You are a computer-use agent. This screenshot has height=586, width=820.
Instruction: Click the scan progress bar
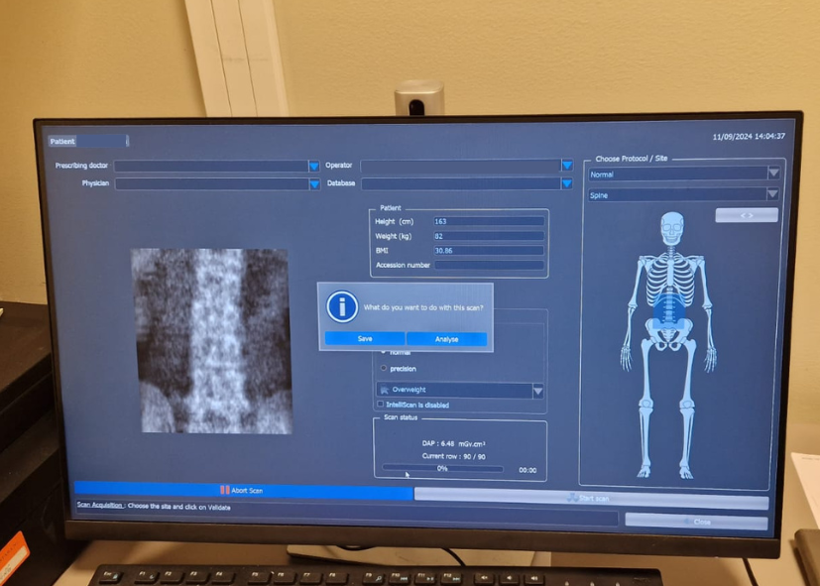pyautogui.click(x=442, y=468)
